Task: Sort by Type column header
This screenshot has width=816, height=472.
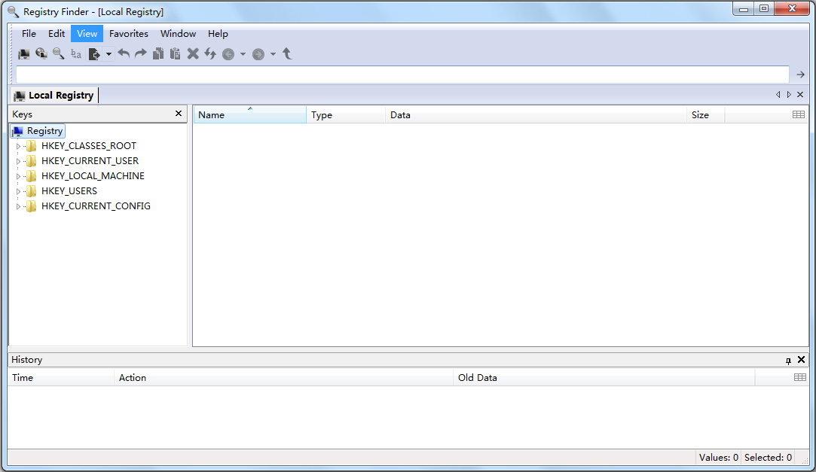Action: click(x=346, y=115)
